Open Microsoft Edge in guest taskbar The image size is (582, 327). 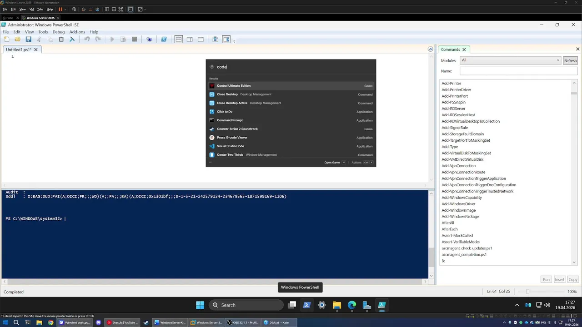(x=352, y=305)
